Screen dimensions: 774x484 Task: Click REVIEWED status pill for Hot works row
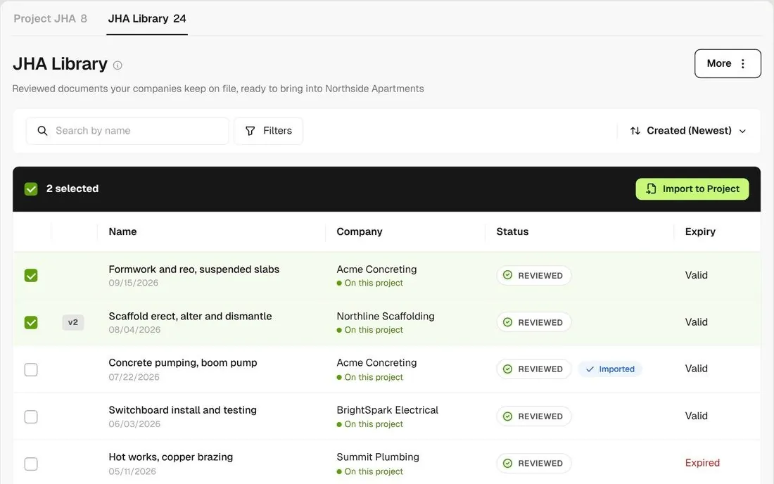pyautogui.click(x=534, y=464)
